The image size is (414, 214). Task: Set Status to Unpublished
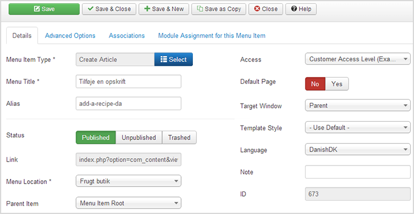[x=139, y=137]
